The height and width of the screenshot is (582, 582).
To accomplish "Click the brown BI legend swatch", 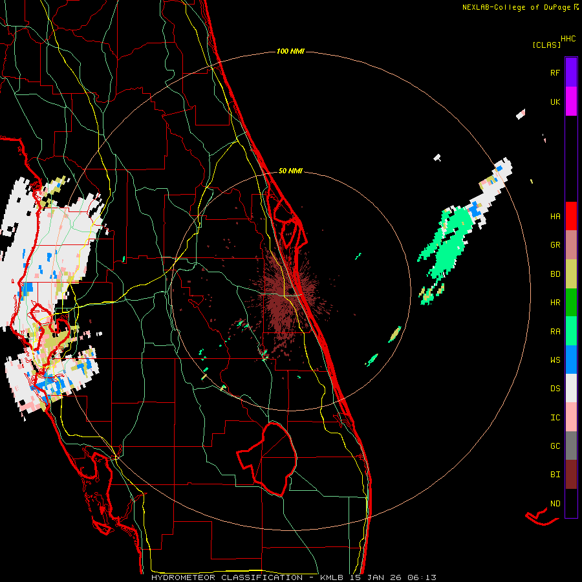I will 571,475.
